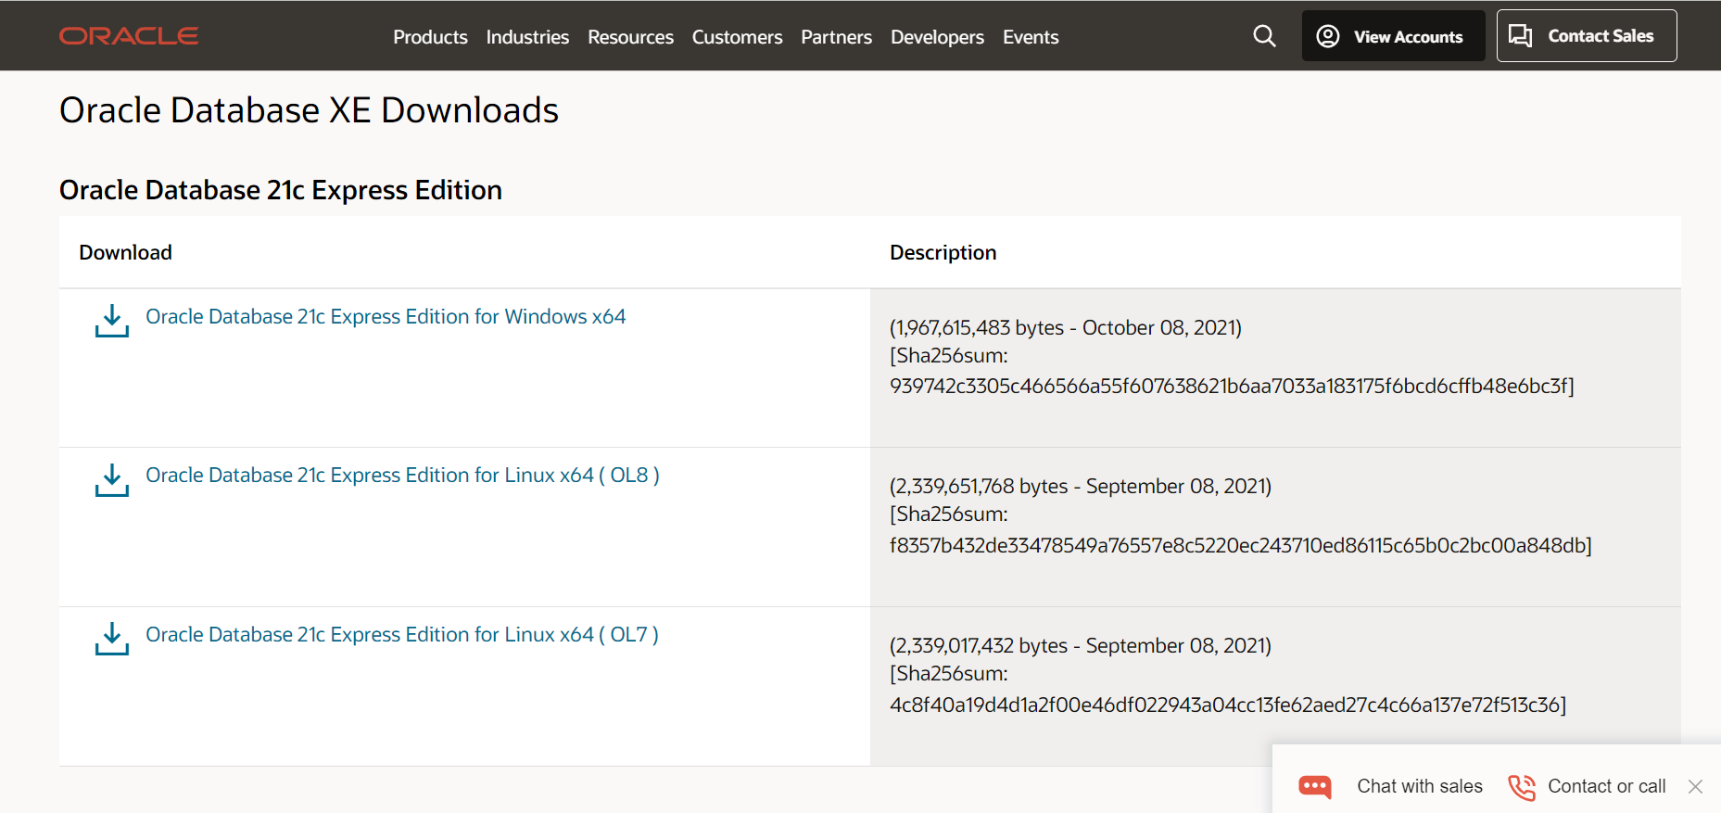Click the phone icon beside Contact or call
This screenshot has height=813, width=1721.
point(1522,787)
